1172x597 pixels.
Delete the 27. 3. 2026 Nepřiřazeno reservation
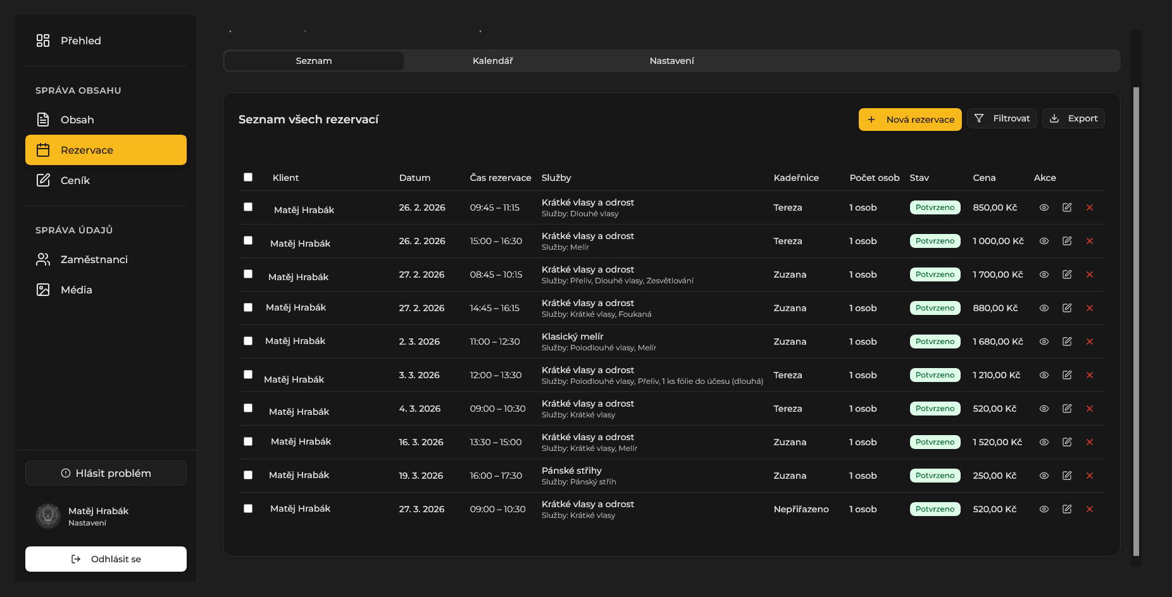point(1090,509)
